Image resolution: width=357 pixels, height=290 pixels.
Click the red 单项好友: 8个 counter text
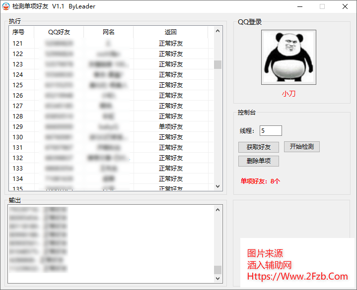click(260, 181)
